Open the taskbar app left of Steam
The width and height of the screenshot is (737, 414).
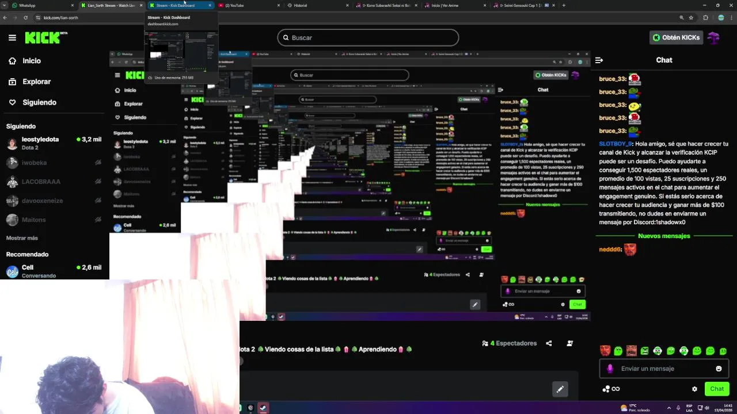250,408
